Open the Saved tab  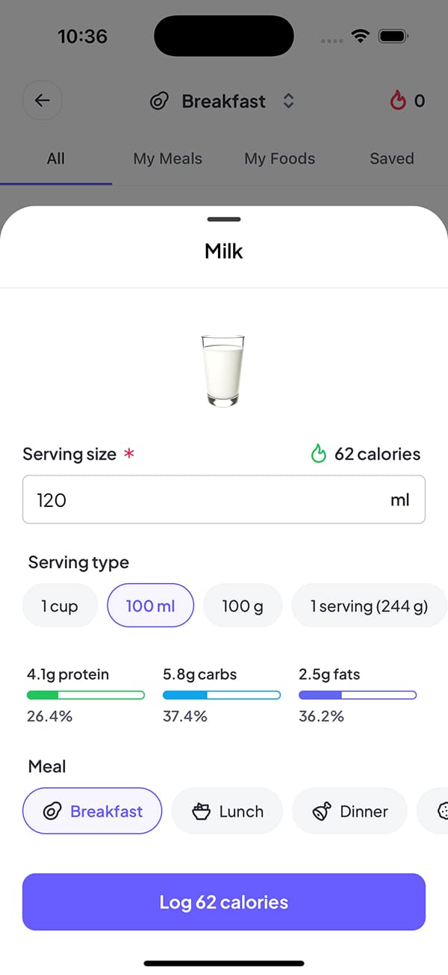click(x=392, y=159)
